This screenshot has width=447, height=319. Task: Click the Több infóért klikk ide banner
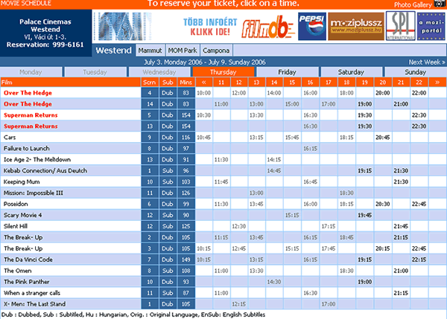(210, 27)
